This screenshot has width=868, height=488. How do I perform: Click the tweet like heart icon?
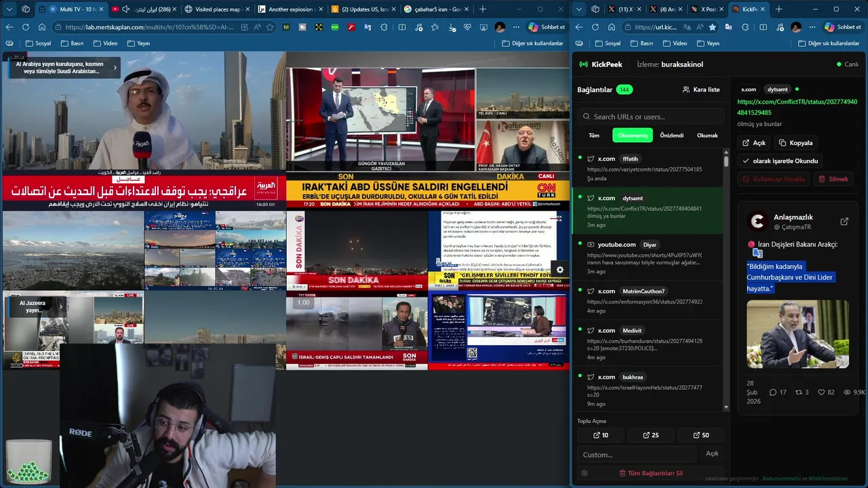[821, 392]
